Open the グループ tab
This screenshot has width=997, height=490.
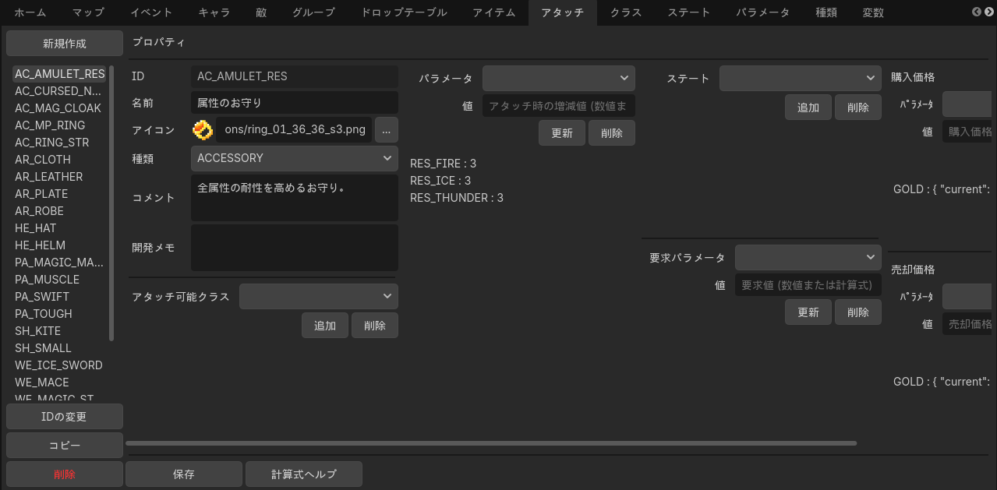(x=313, y=12)
